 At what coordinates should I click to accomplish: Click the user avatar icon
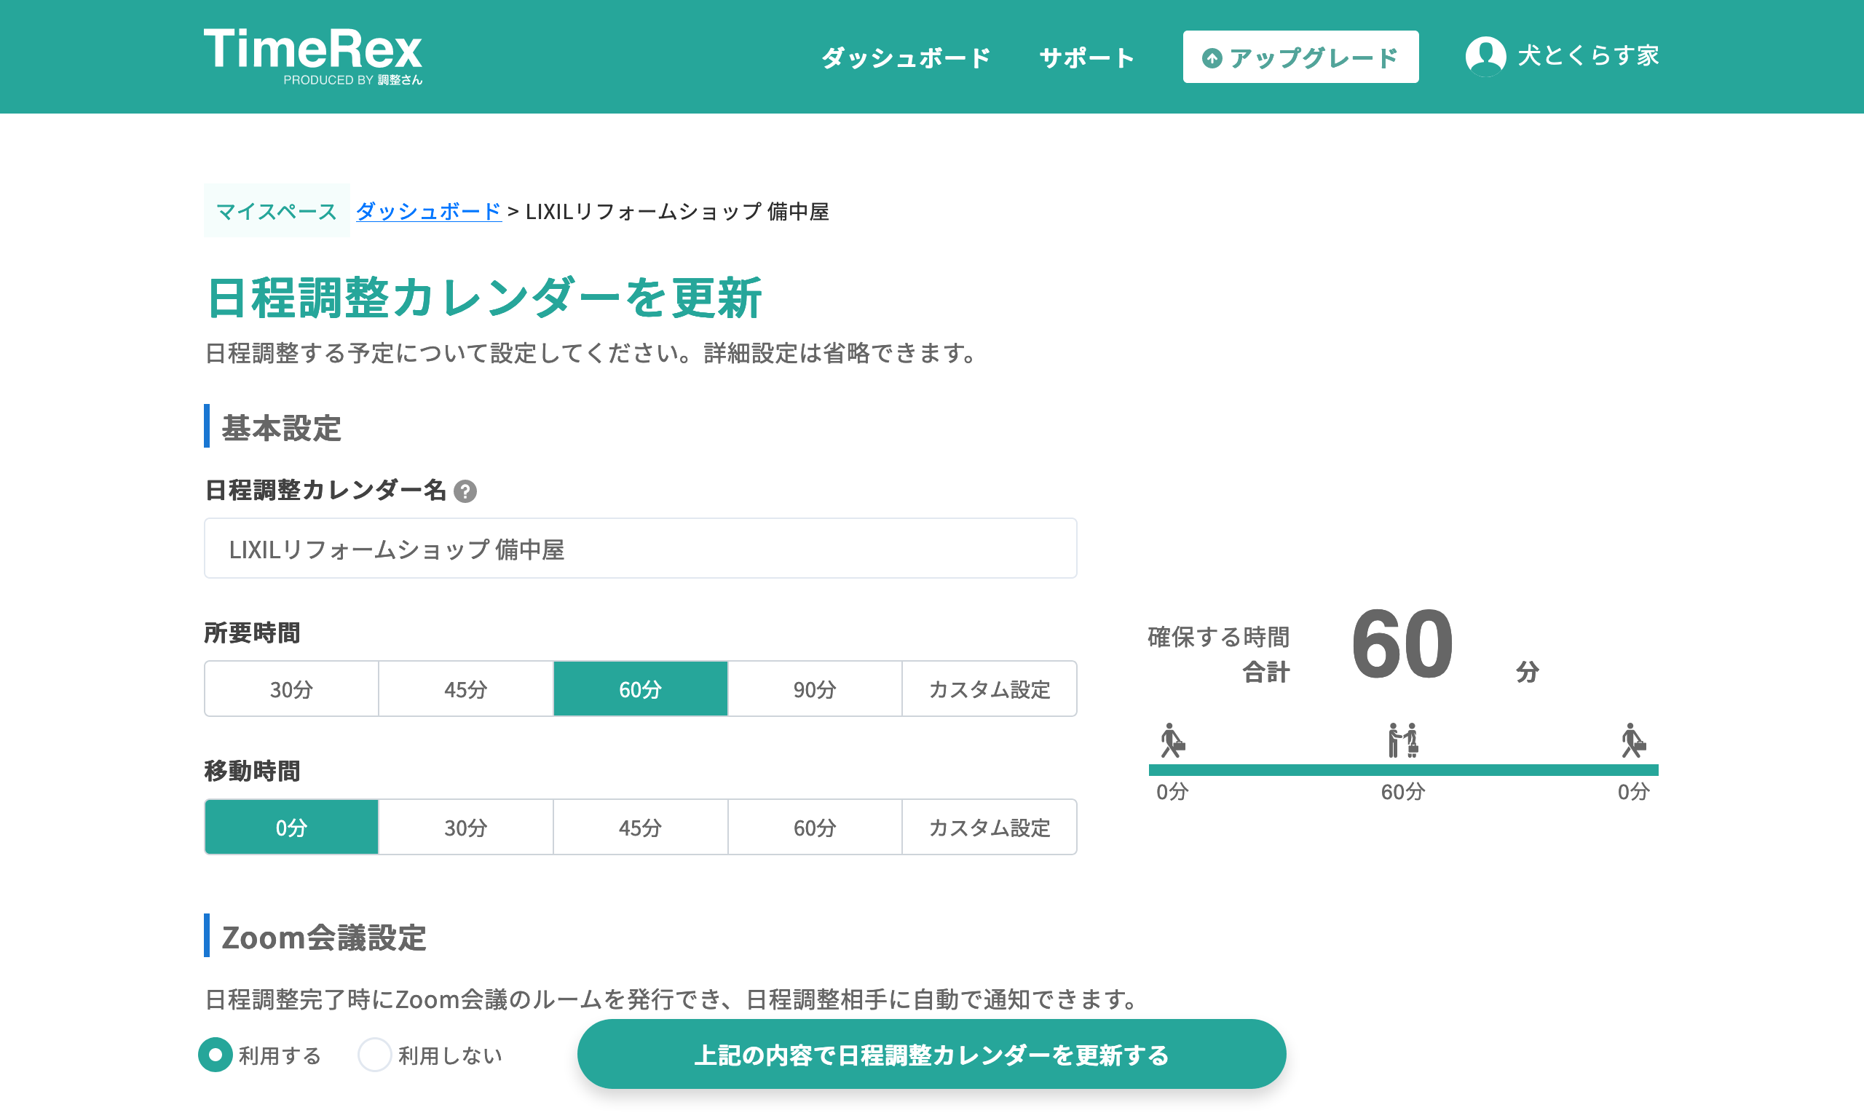[x=1485, y=57]
